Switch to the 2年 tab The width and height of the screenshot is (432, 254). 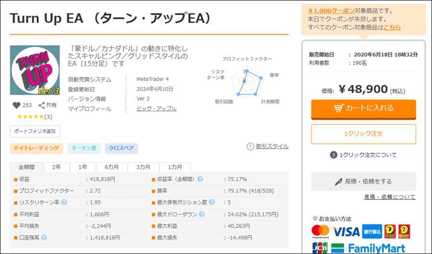click(57, 167)
